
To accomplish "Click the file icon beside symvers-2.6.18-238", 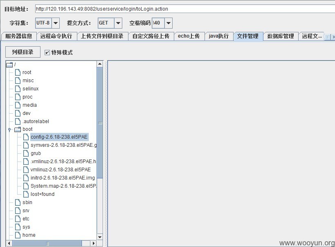I will tap(26, 145).
